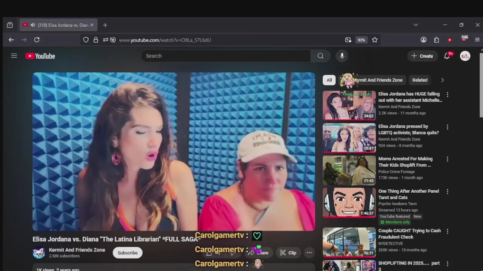Close the Elisa Jordana browser tab

pos(92,25)
